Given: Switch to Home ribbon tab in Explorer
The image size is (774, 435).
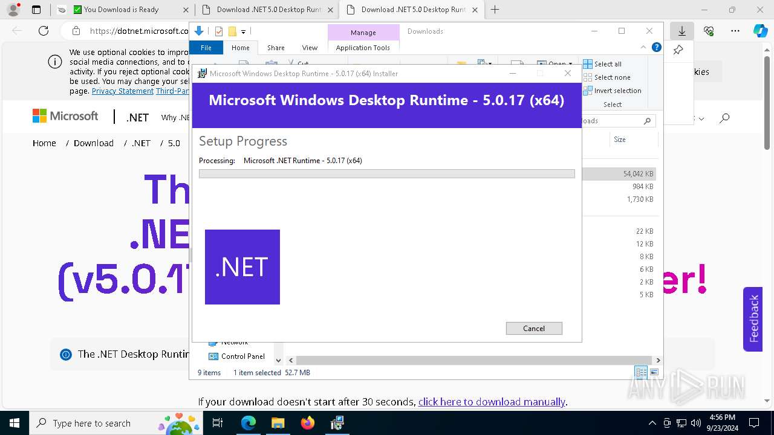Looking at the screenshot, I should click(240, 48).
